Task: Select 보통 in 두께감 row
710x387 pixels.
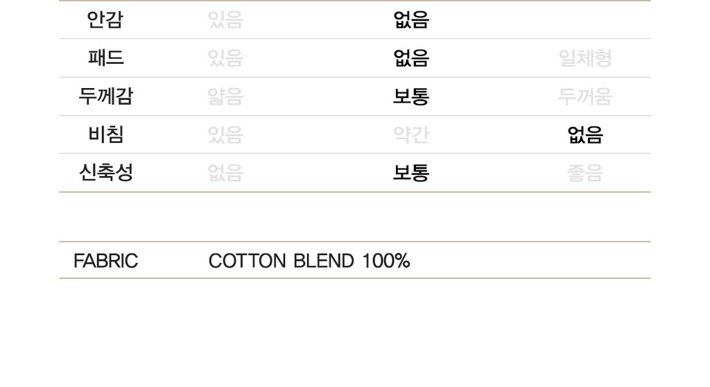Action: (411, 96)
